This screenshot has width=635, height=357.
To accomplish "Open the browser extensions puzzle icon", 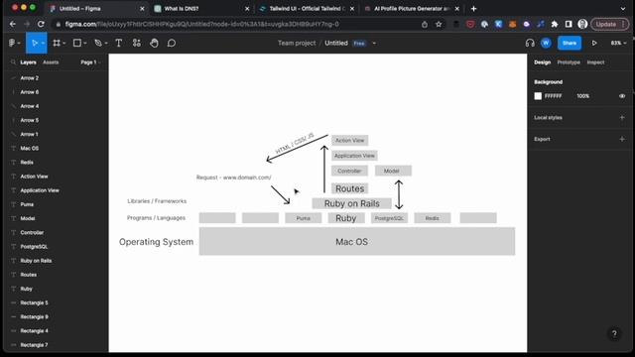I will [x=555, y=24].
